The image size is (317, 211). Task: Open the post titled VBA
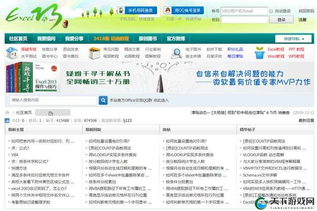(x=15, y=155)
